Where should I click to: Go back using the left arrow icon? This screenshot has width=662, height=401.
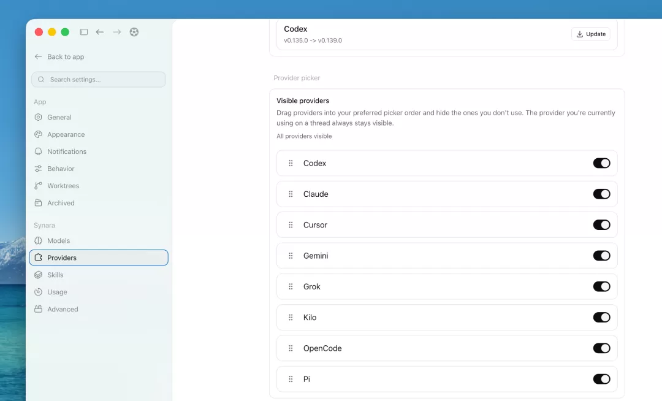tap(100, 32)
